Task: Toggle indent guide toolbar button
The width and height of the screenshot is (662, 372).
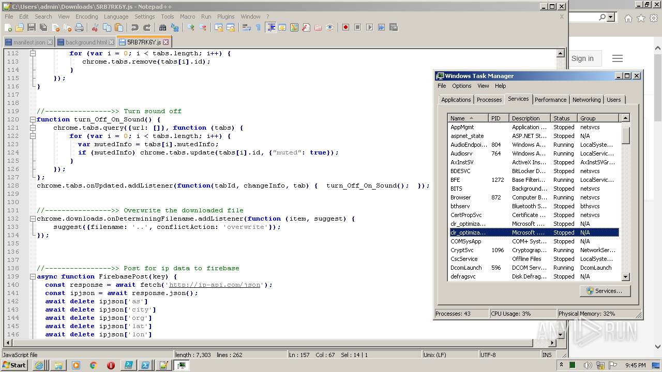Action: [270, 27]
